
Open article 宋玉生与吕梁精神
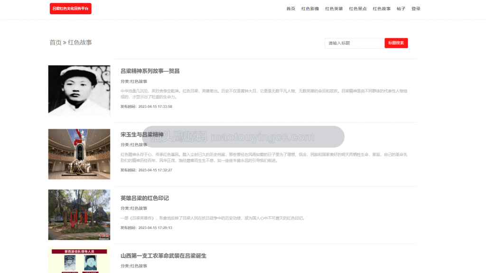pyautogui.click(x=142, y=135)
